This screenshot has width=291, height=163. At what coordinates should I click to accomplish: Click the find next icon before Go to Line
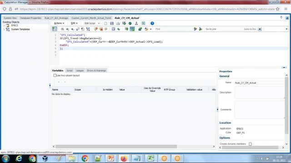[x=201, y=29]
